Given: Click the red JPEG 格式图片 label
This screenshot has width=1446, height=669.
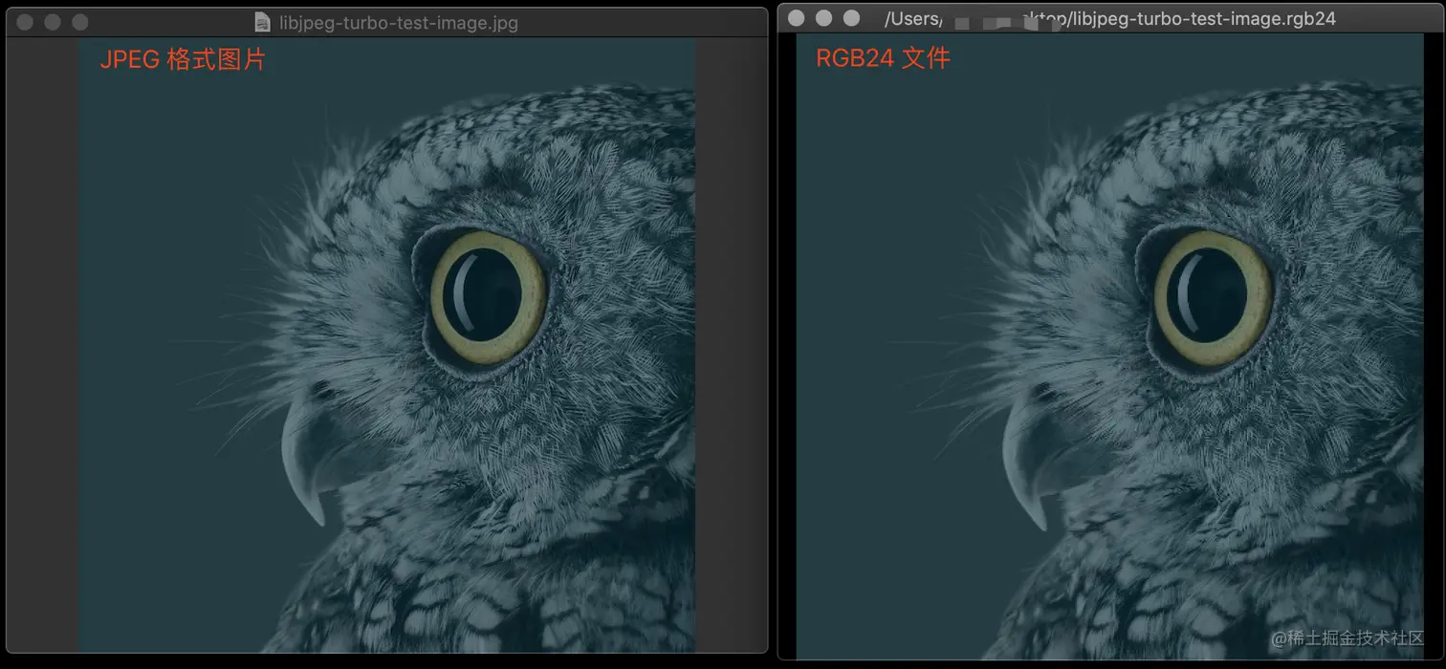Looking at the screenshot, I should click(x=182, y=59).
